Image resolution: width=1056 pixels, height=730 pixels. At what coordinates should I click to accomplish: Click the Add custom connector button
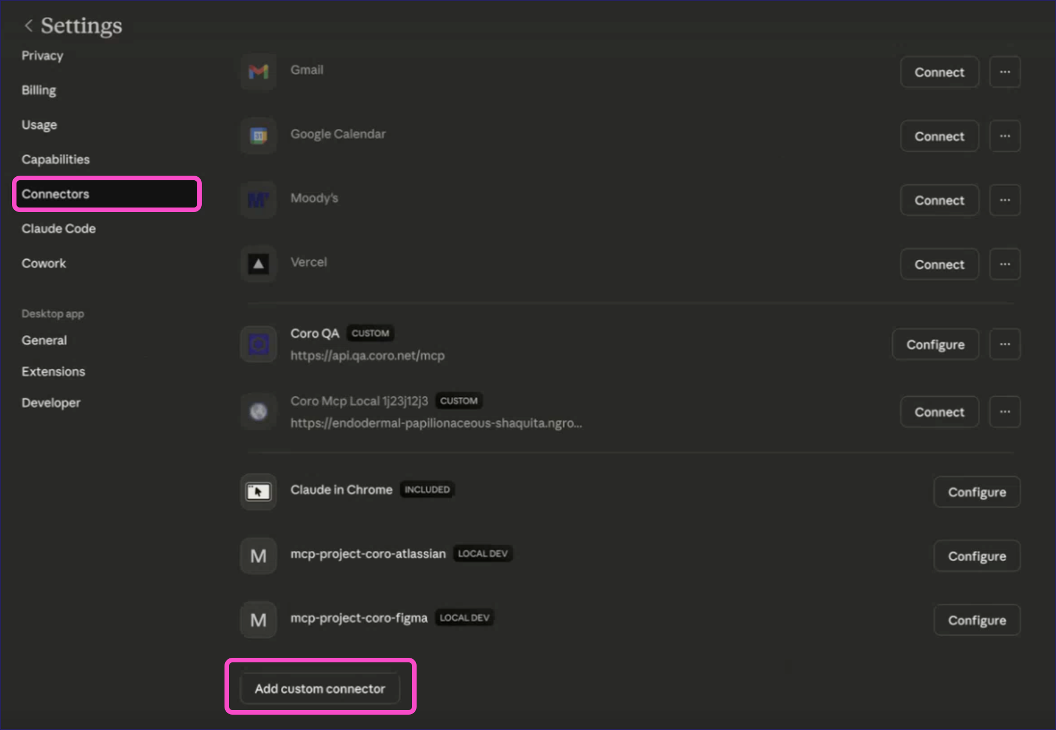coord(320,688)
